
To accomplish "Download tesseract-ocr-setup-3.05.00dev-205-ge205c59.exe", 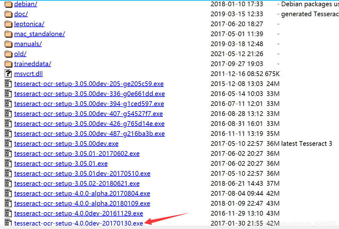I will [89, 84].
